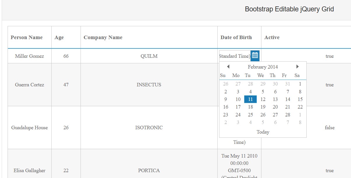Sort by the Age column header

click(x=59, y=37)
